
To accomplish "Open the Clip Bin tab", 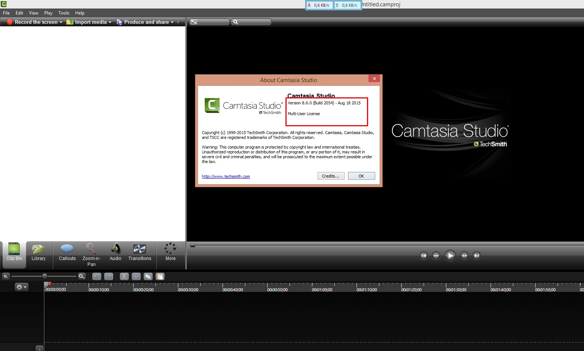I will 14,255.
